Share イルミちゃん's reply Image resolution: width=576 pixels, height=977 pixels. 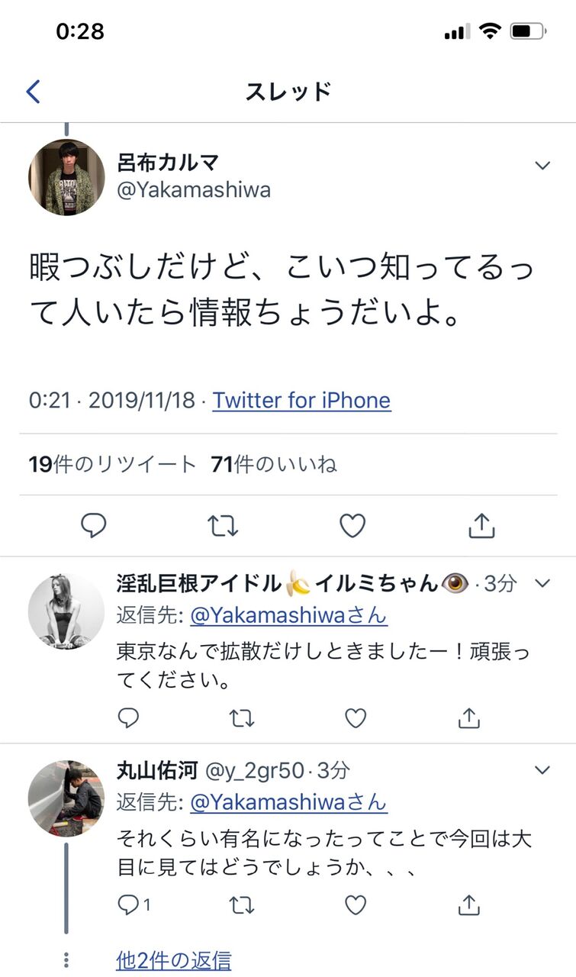pos(468,717)
